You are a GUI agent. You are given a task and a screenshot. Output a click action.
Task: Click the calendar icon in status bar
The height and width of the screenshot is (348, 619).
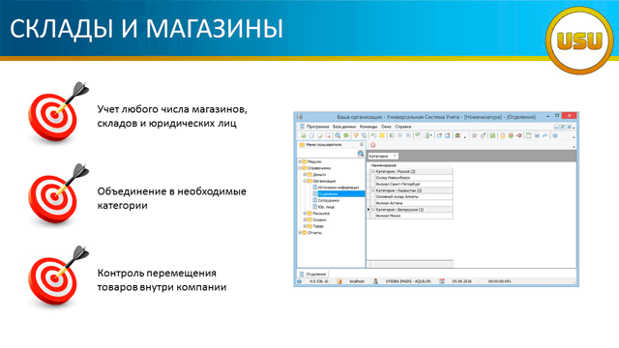tap(442, 281)
